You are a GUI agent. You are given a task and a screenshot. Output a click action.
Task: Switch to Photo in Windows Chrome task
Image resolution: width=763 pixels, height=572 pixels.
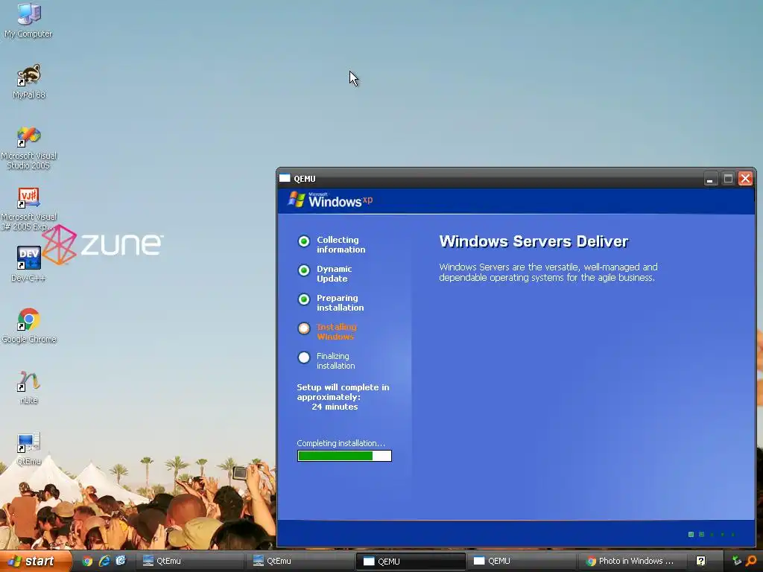tap(631, 561)
